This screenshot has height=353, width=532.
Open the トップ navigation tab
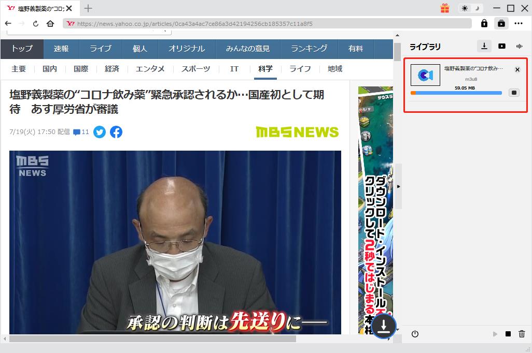[22, 49]
